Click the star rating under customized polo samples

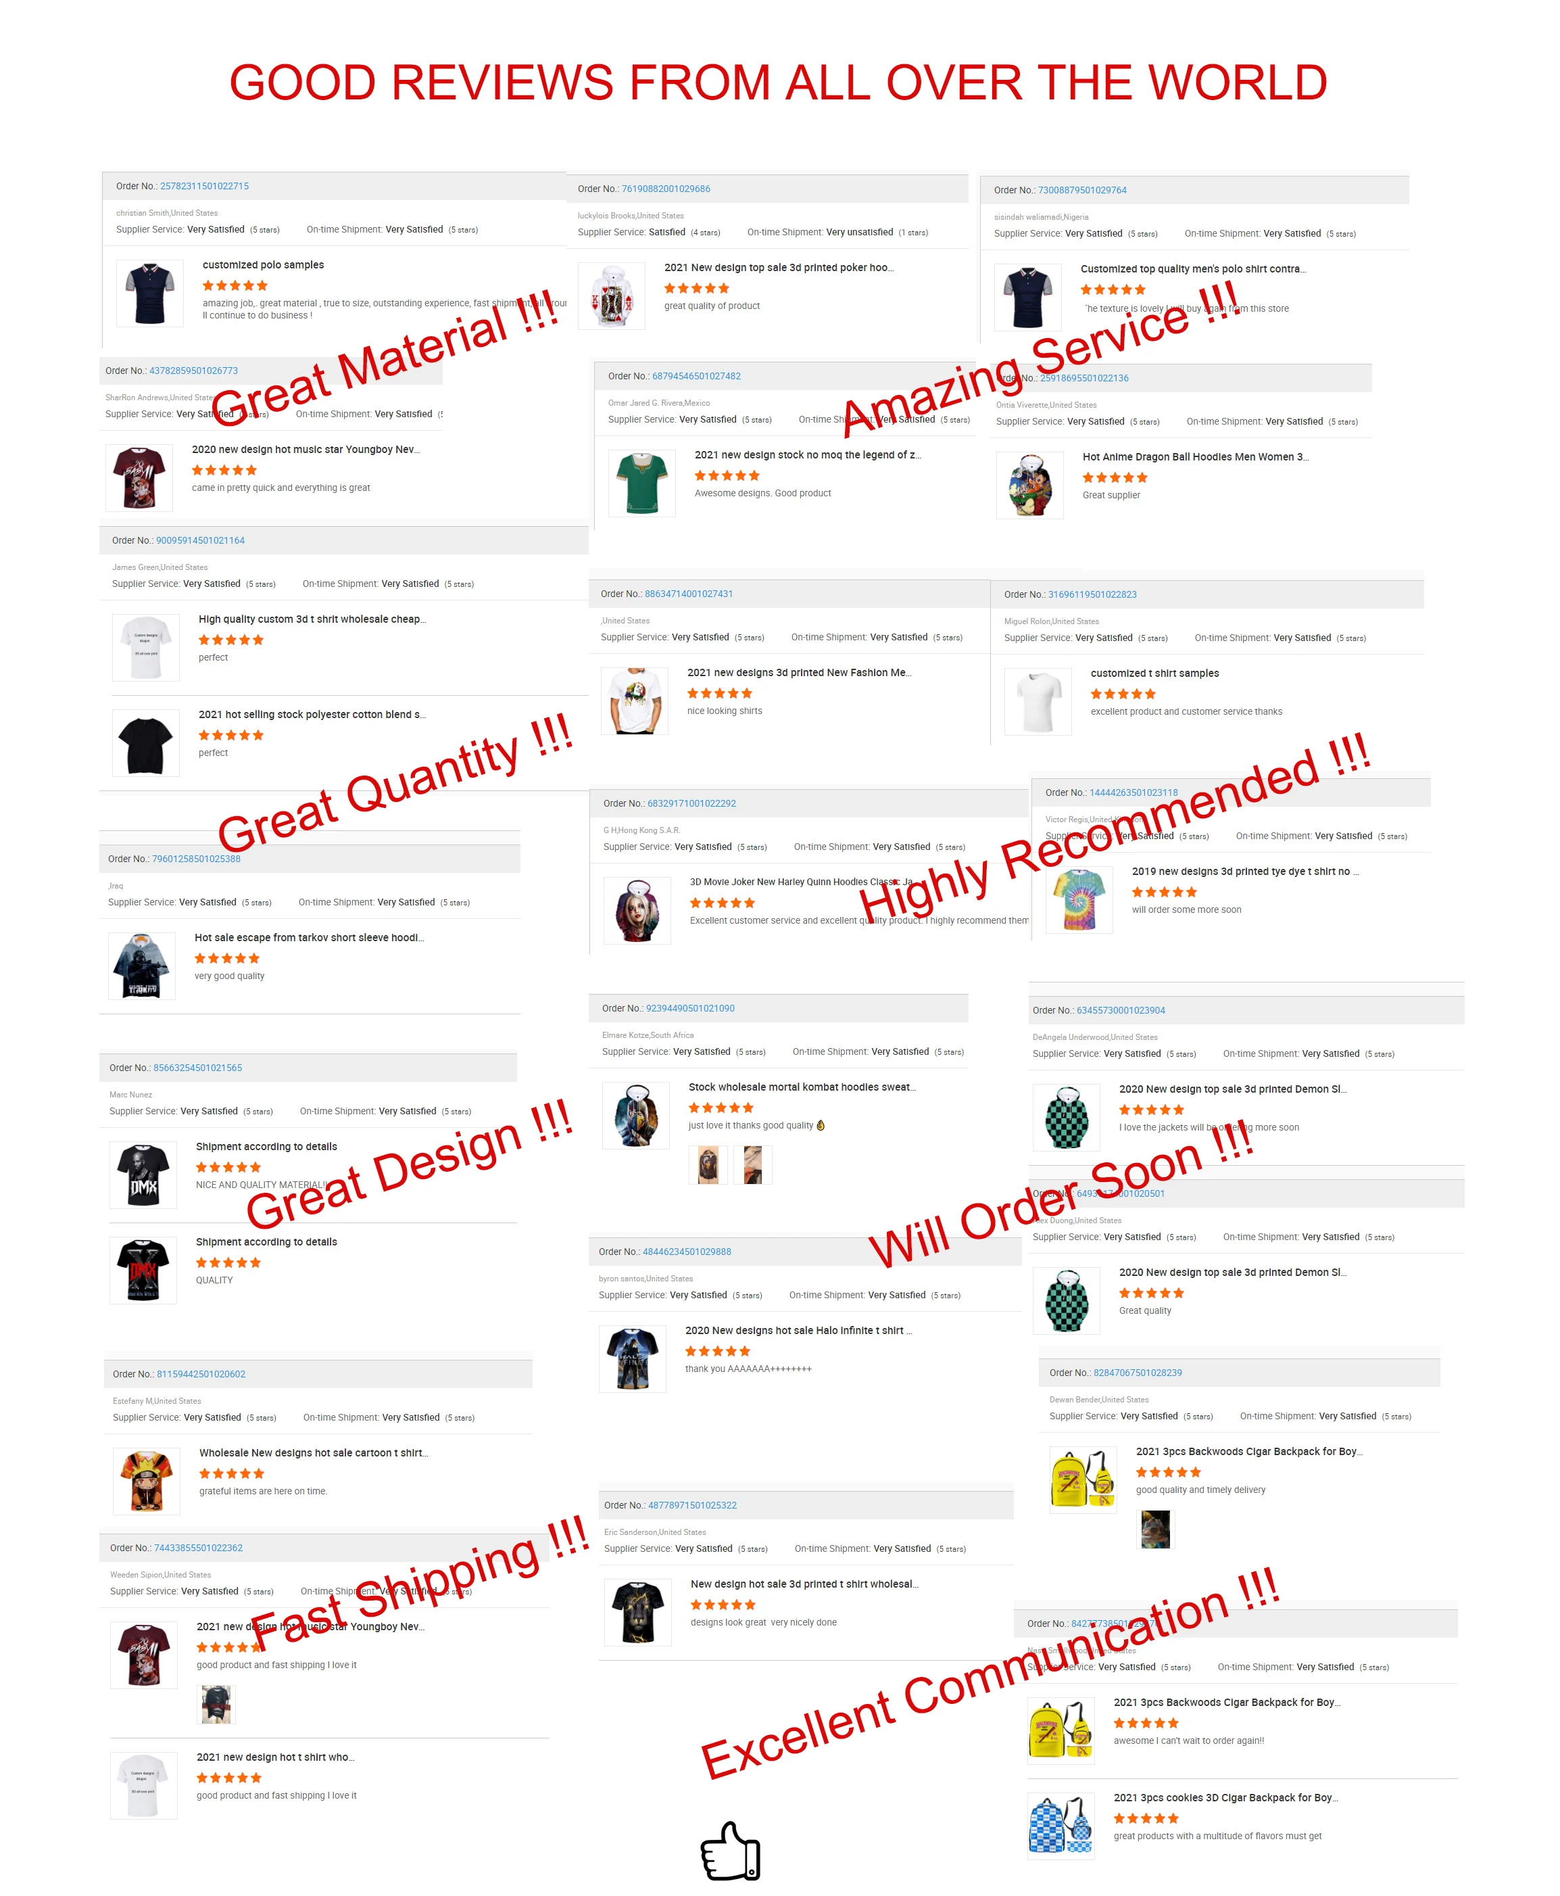tap(235, 285)
